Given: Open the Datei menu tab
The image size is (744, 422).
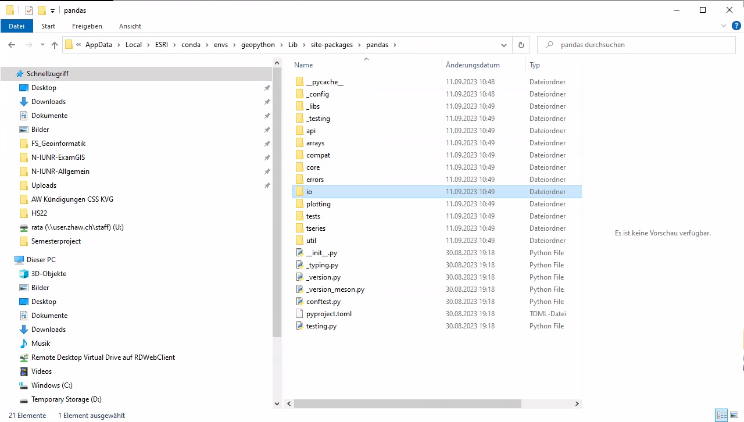Looking at the screenshot, I should (x=17, y=26).
